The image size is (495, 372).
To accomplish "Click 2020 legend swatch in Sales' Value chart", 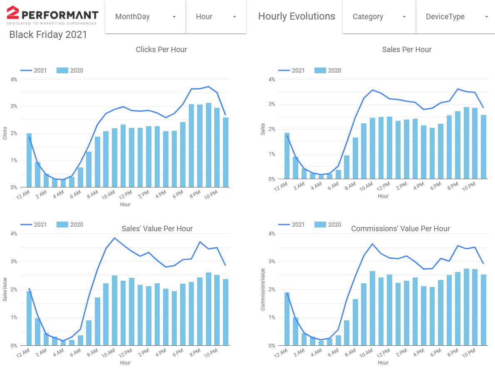I will pyautogui.click(x=62, y=225).
